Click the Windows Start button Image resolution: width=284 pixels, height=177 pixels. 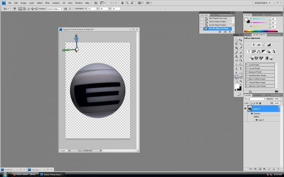[5, 175]
